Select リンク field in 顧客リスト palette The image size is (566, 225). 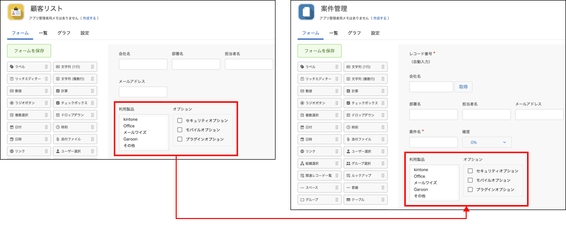(x=28, y=151)
